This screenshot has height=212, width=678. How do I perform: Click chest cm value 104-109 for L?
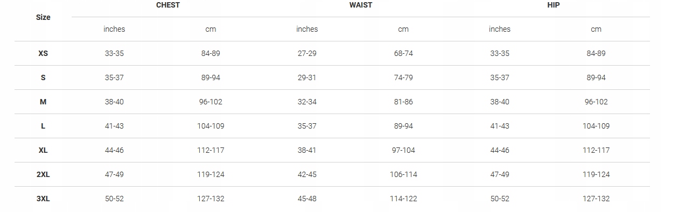[211, 126]
